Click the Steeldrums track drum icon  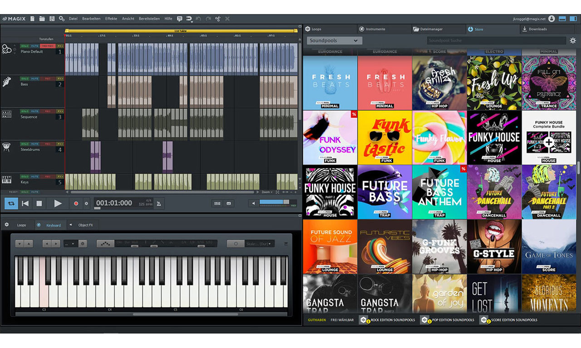pos(6,147)
